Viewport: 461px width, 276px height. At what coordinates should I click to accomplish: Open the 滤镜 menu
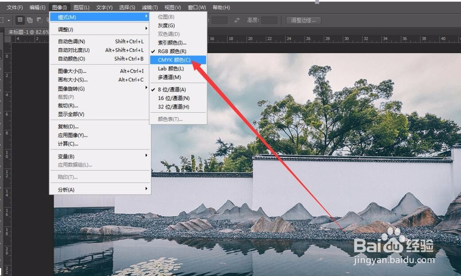coord(148,7)
